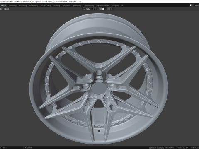Toggle the snap magnet icon
Image resolution: width=199 pixels, height=149 pixels.
point(100,9)
